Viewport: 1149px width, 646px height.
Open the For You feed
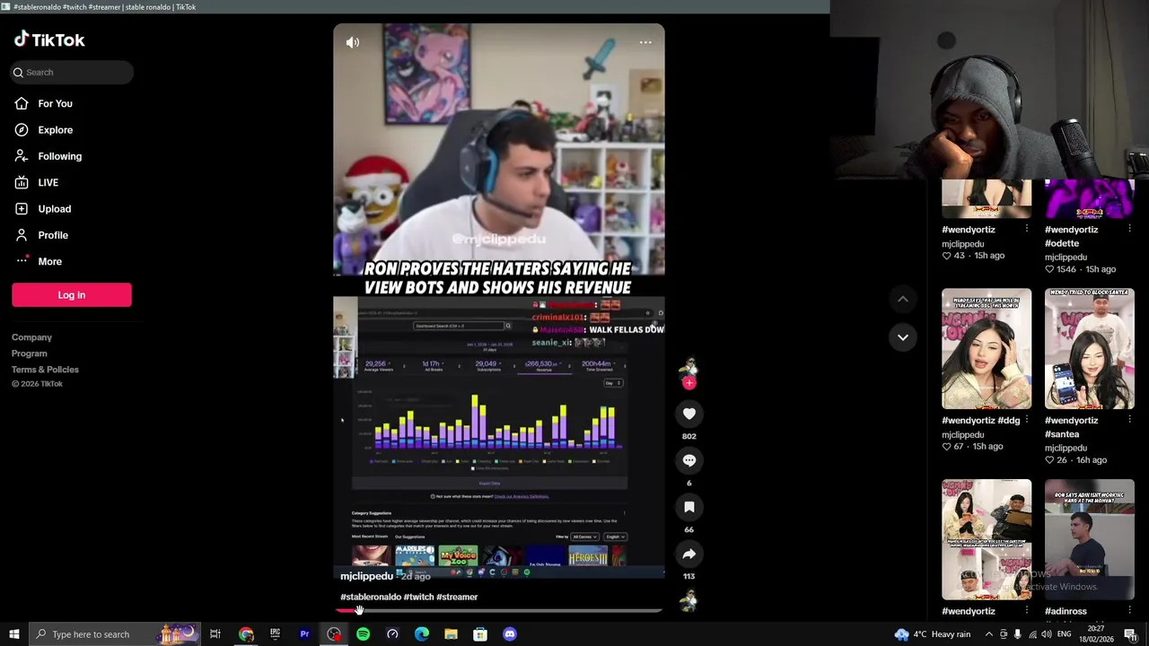55,103
